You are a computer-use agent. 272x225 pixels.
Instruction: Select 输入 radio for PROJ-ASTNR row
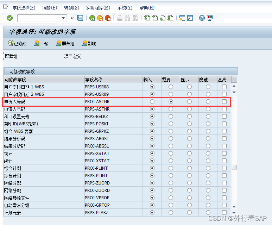pos(152,101)
